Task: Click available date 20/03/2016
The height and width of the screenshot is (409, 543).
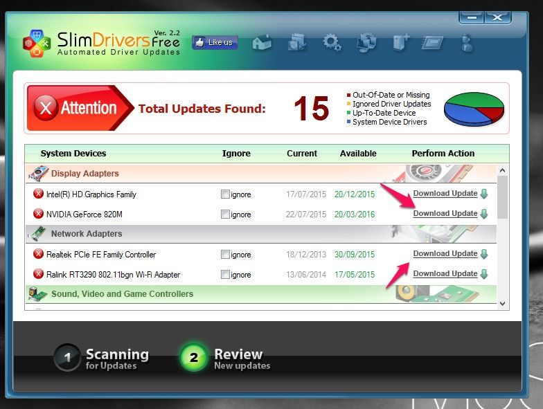Action: (x=355, y=215)
